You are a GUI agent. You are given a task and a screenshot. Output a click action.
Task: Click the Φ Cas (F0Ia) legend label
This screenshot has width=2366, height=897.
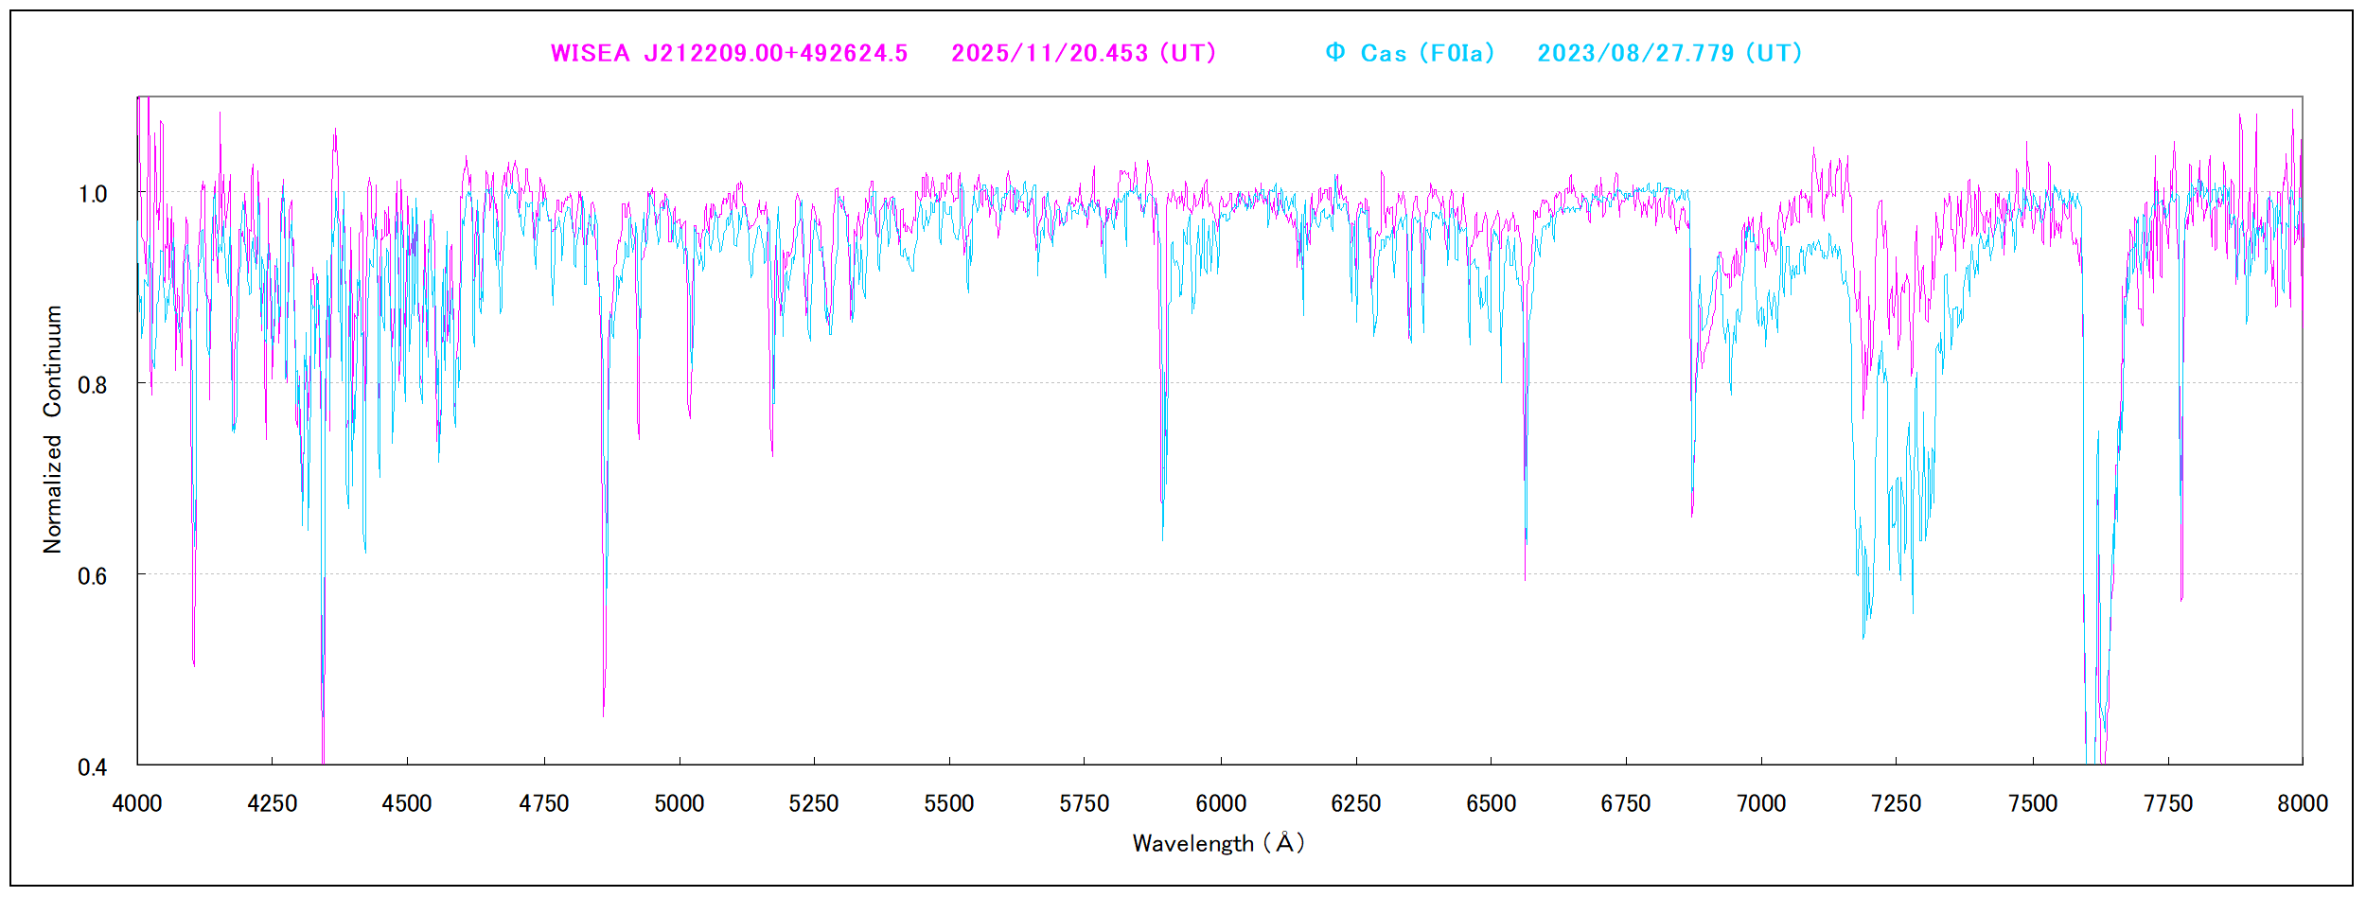(1410, 53)
